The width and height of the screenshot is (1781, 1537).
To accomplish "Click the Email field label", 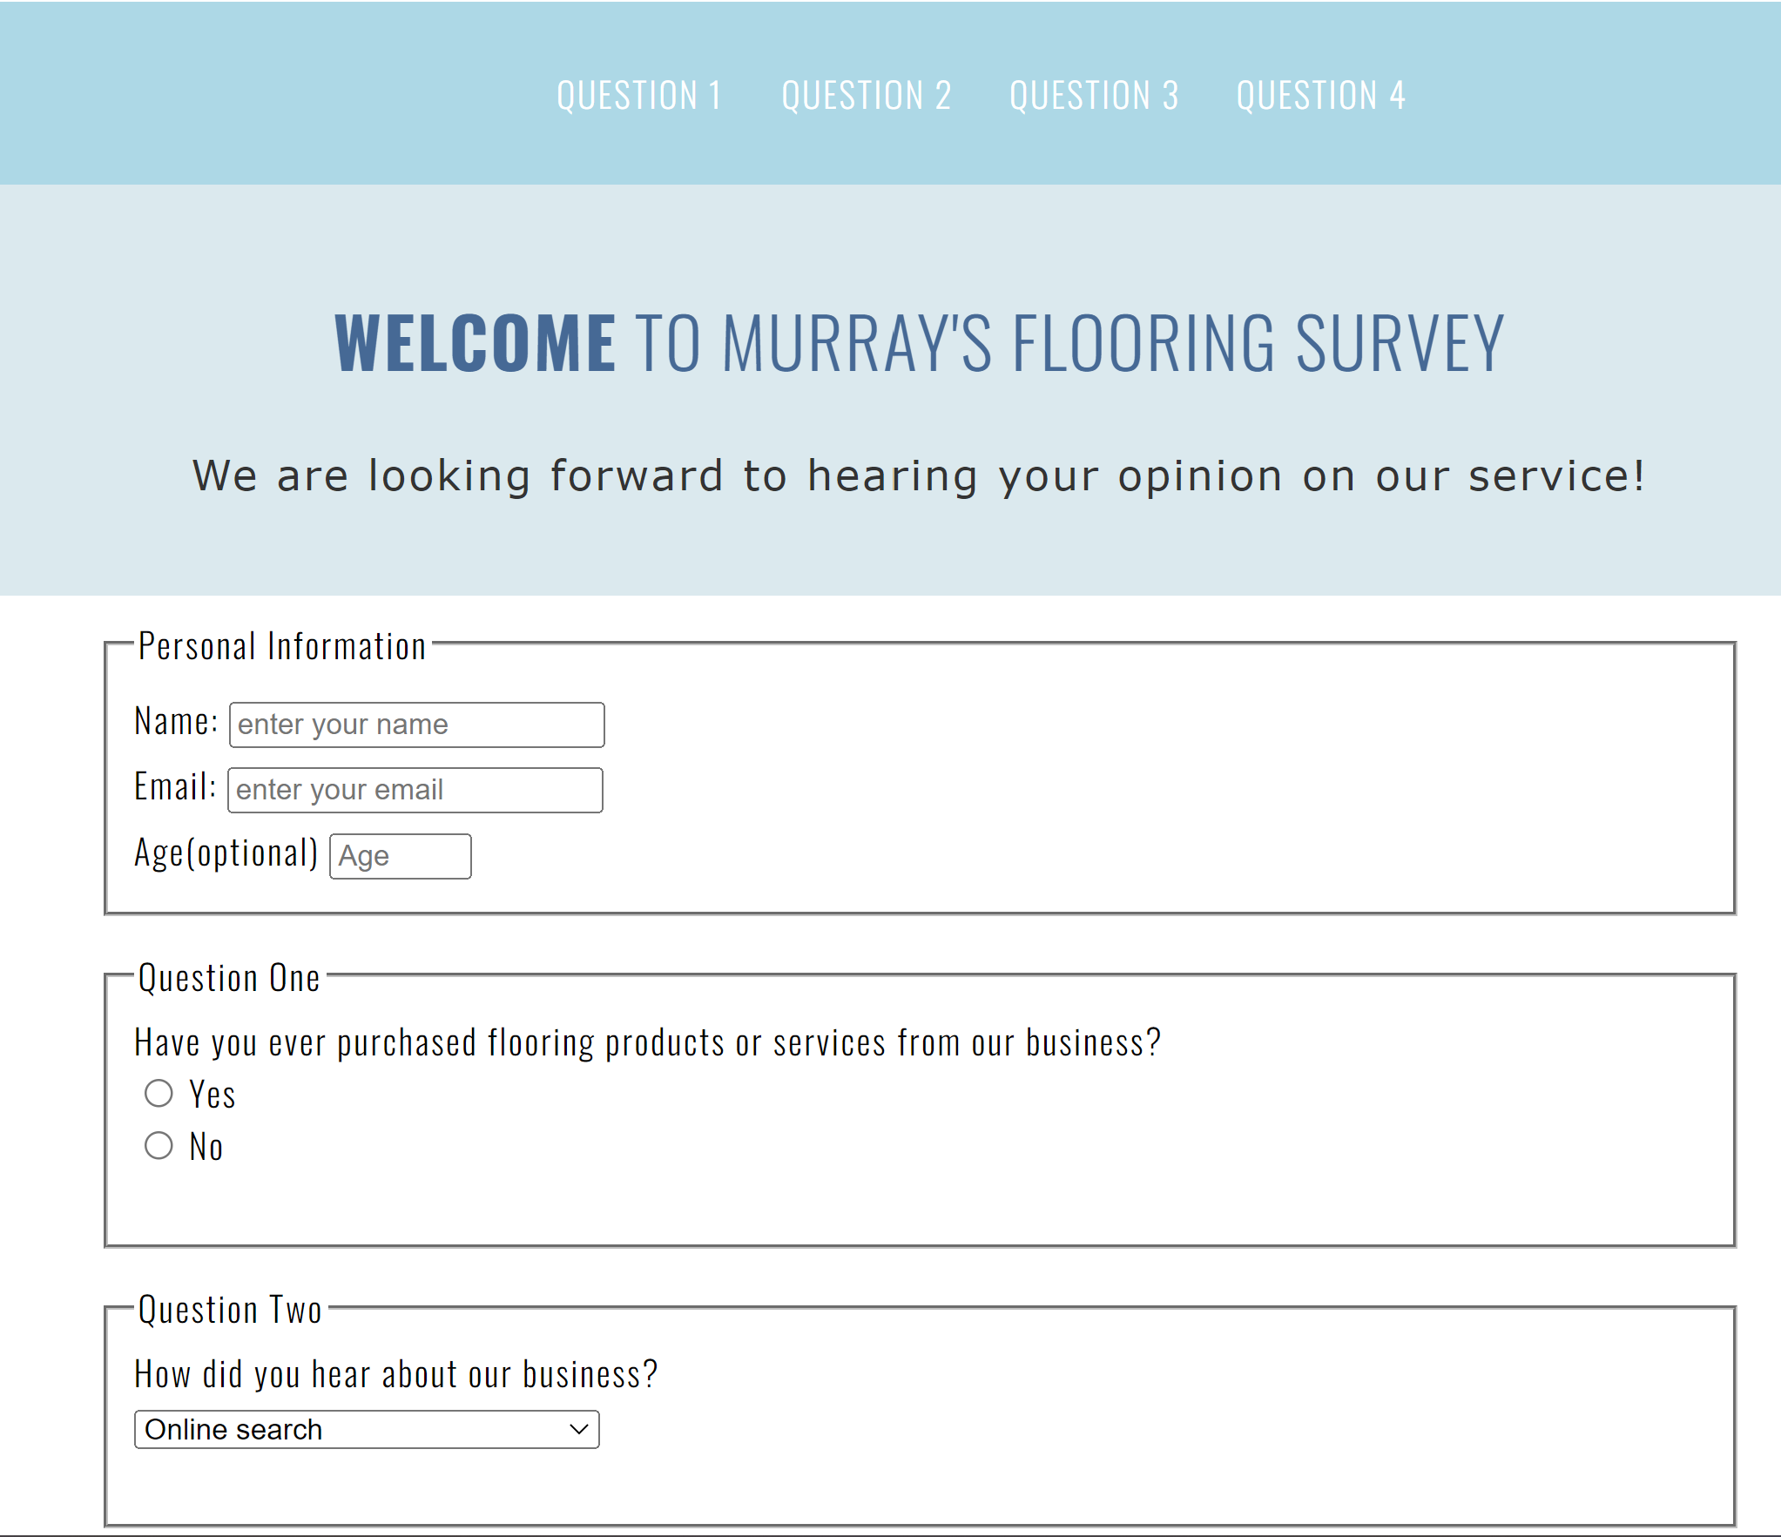I will [x=175, y=787].
